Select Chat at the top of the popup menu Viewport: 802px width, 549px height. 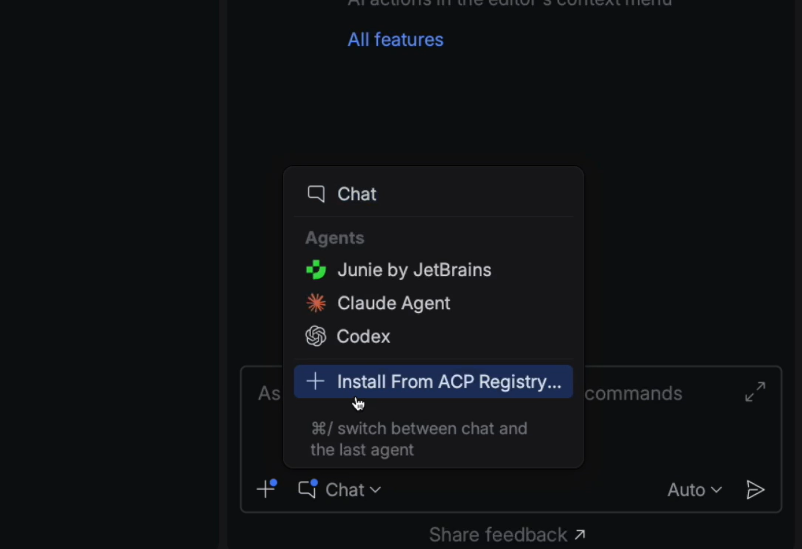click(357, 194)
